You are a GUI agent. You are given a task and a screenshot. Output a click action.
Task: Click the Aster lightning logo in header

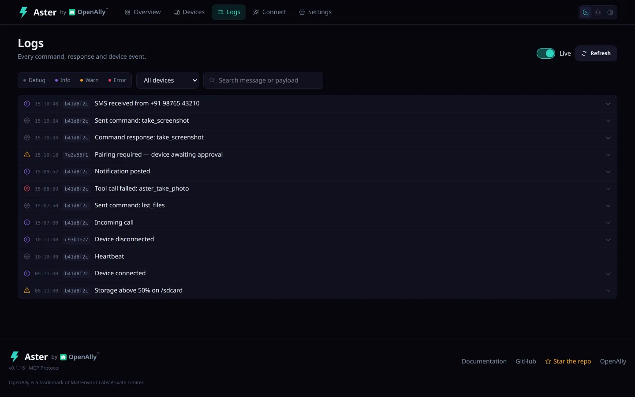23,12
